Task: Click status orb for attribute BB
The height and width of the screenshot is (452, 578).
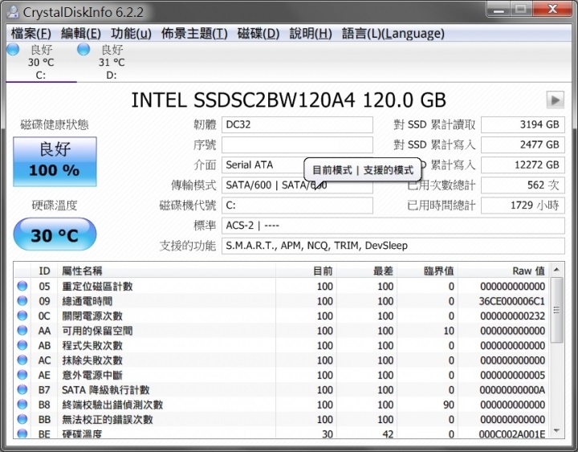Action: (x=22, y=419)
